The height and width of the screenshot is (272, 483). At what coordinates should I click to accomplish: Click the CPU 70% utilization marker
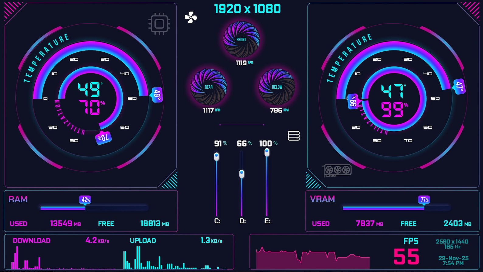coord(104,138)
